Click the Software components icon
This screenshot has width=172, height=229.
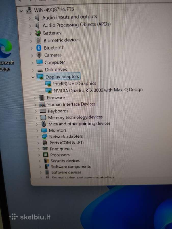pos(47,166)
